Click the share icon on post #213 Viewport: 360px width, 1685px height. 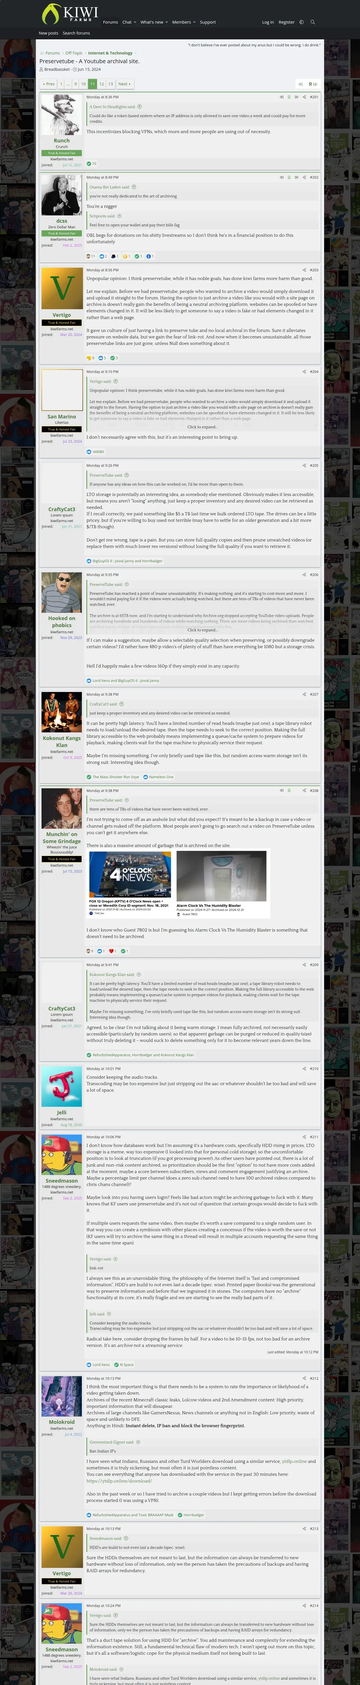[x=304, y=1529]
